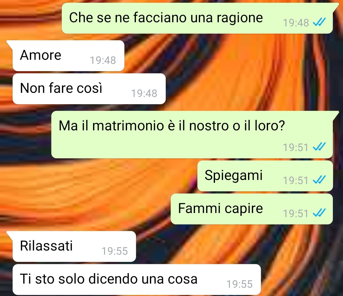Tap the 19:48 timestamp on 'Non fare così'
Image resolution: width=343 pixels, height=296 pixels.
point(144,93)
